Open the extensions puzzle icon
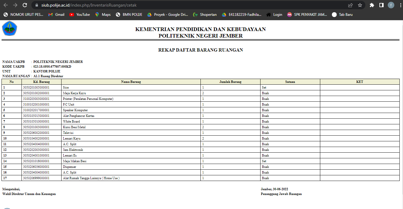Screen dimensions: 403x209 click(372, 5)
